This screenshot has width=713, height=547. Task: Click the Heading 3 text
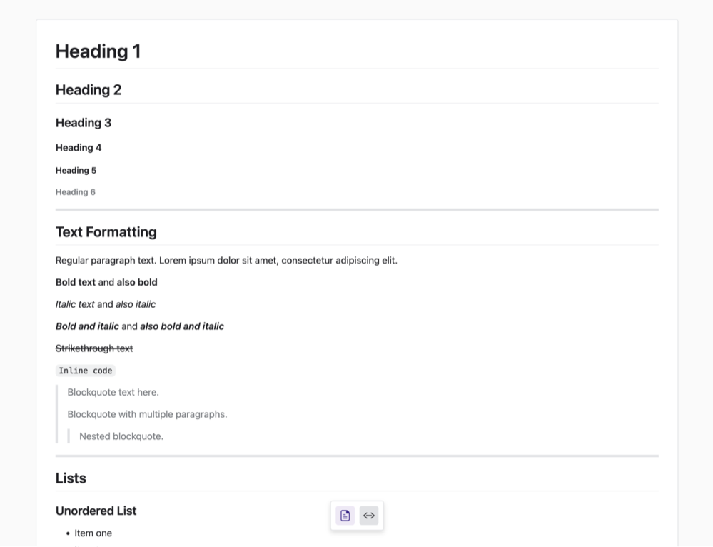click(84, 123)
